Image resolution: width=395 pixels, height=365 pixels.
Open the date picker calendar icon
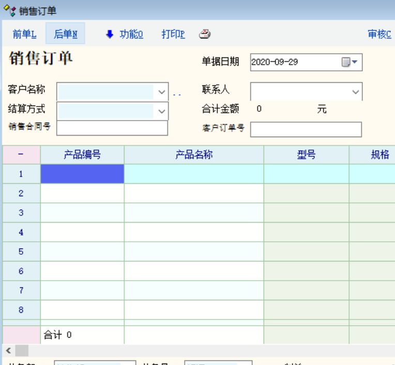click(346, 62)
